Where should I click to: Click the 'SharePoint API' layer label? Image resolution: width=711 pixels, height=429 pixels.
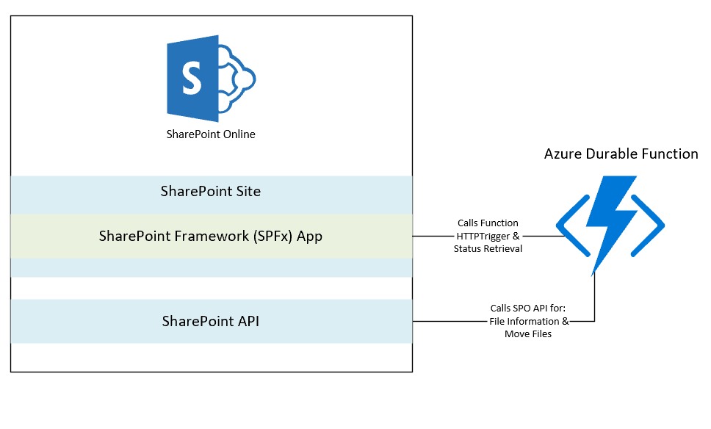(211, 322)
